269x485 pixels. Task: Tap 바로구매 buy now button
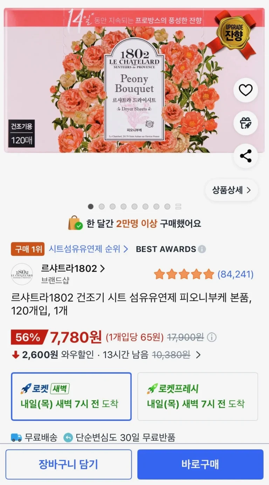coord(200,464)
